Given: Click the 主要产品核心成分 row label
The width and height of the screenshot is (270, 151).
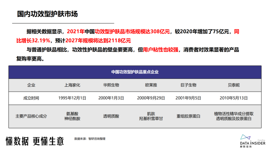Looking at the screenshot, I should pyautogui.click(x=31, y=117).
